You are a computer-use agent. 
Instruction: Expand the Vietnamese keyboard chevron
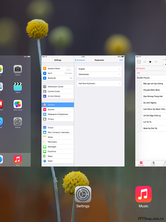pos(119,74)
